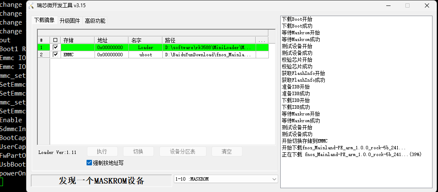Click the 0x00000000 address in uboot row
This screenshot has height=192, width=438.
112,55
